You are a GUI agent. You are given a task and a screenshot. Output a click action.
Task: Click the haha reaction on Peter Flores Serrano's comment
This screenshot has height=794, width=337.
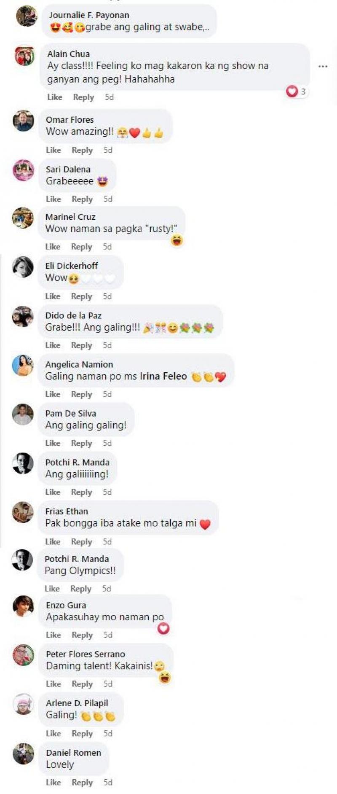coord(165,678)
